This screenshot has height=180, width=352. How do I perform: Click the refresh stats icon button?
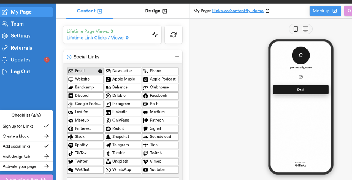tap(173, 35)
